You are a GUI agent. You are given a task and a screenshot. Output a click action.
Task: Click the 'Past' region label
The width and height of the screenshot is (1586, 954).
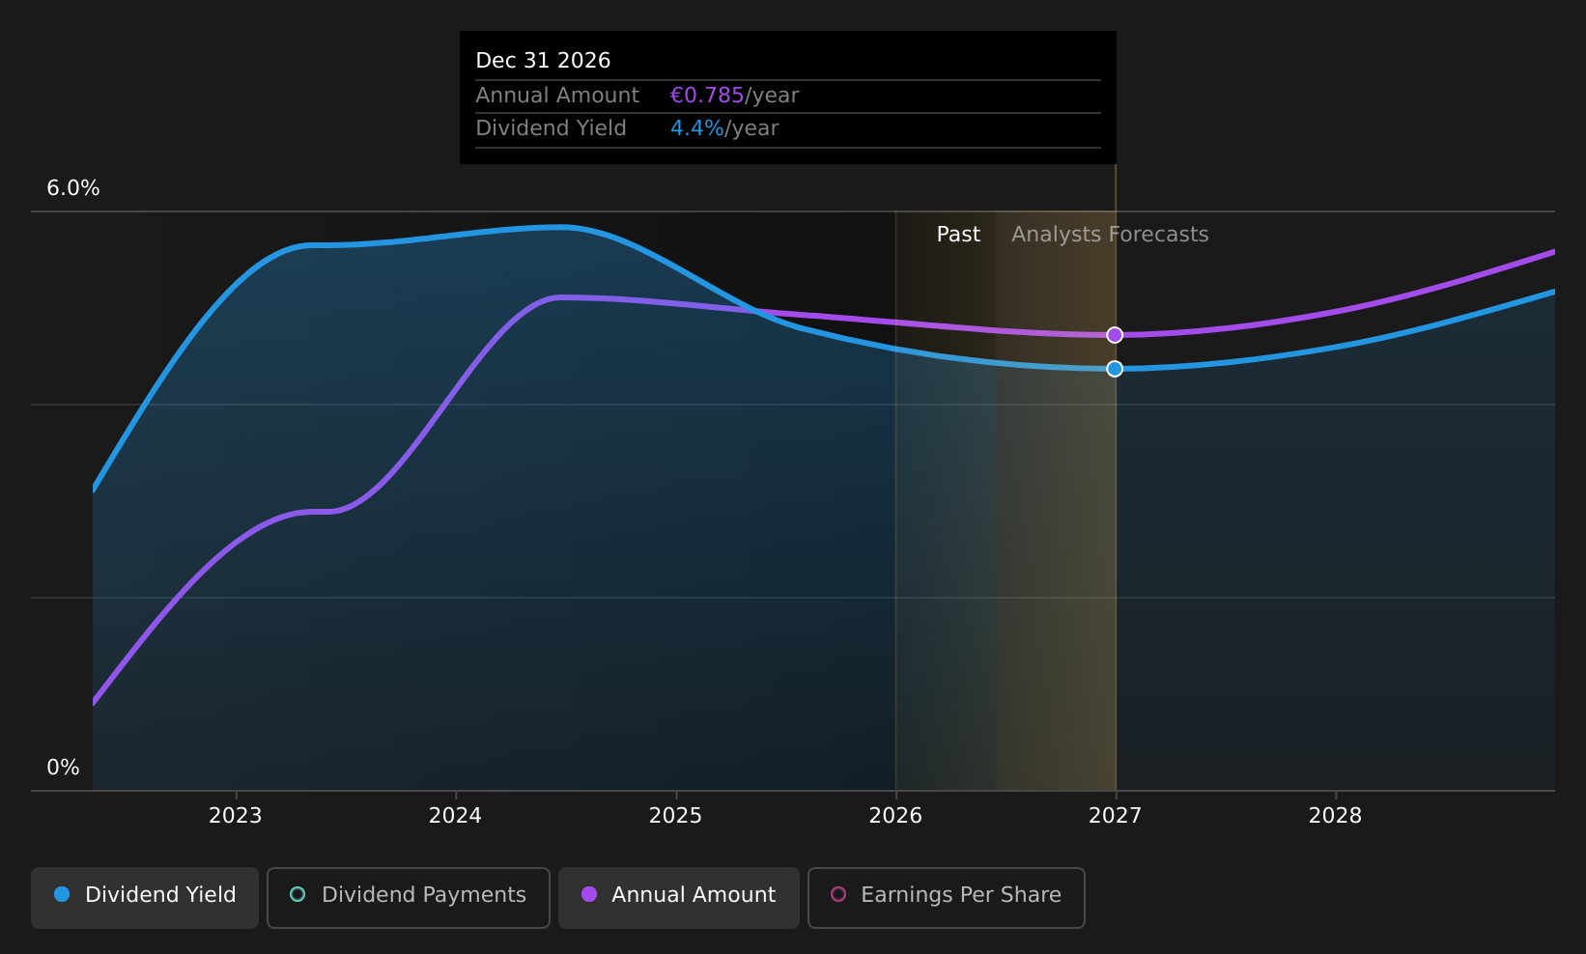coord(958,235)
